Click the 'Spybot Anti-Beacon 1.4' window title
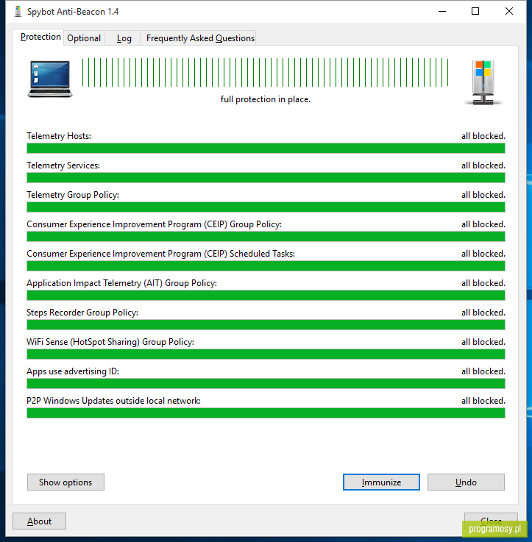The height and width of the screenshot is (542, 532). click(73, 12)
